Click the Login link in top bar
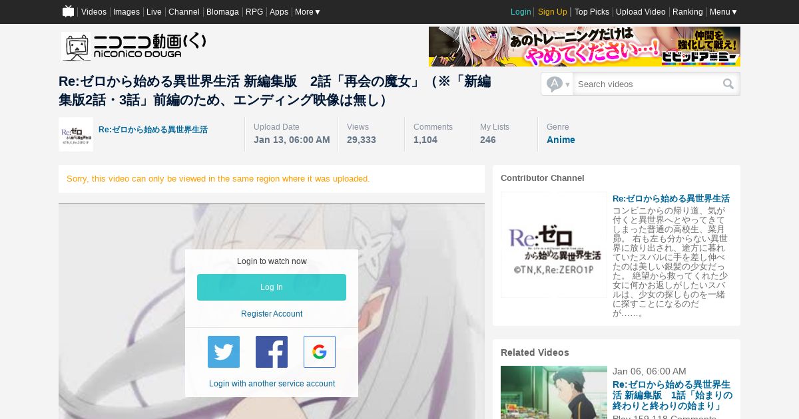The image size is (799, 419). pos(521,12)
